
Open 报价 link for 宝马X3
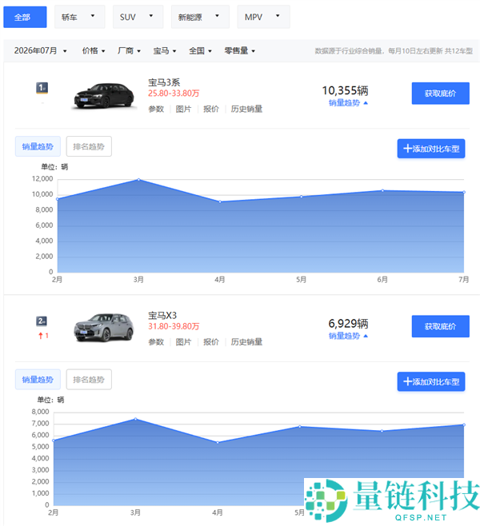(x=210, y=342)
